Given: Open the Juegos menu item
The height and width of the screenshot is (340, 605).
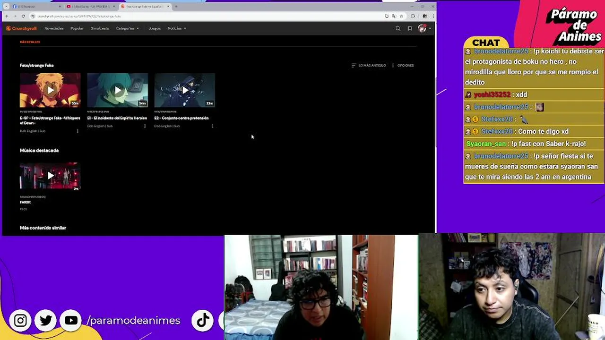Looking at the screenshot, I should click(x=155, y=28).
